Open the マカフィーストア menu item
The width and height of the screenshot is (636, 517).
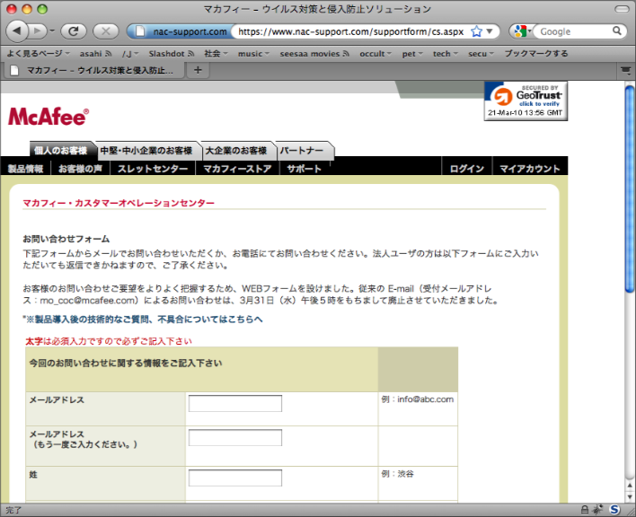pyautogui.click(x=237, y=169)
